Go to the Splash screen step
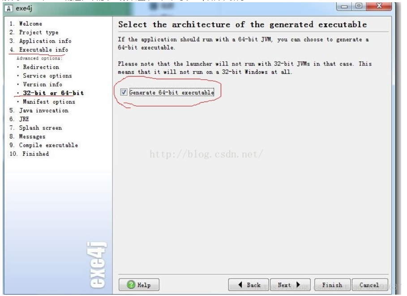Screen dimensions: 407x296 tap(36, 128)
